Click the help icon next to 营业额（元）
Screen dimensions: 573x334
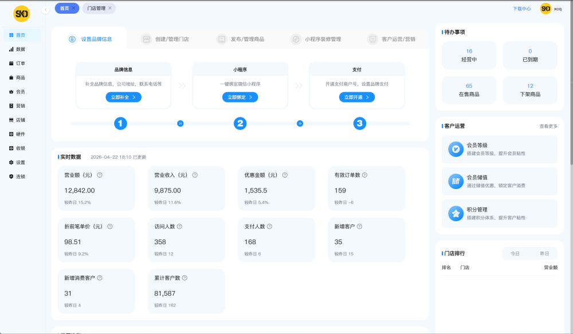tap(99, 175)
